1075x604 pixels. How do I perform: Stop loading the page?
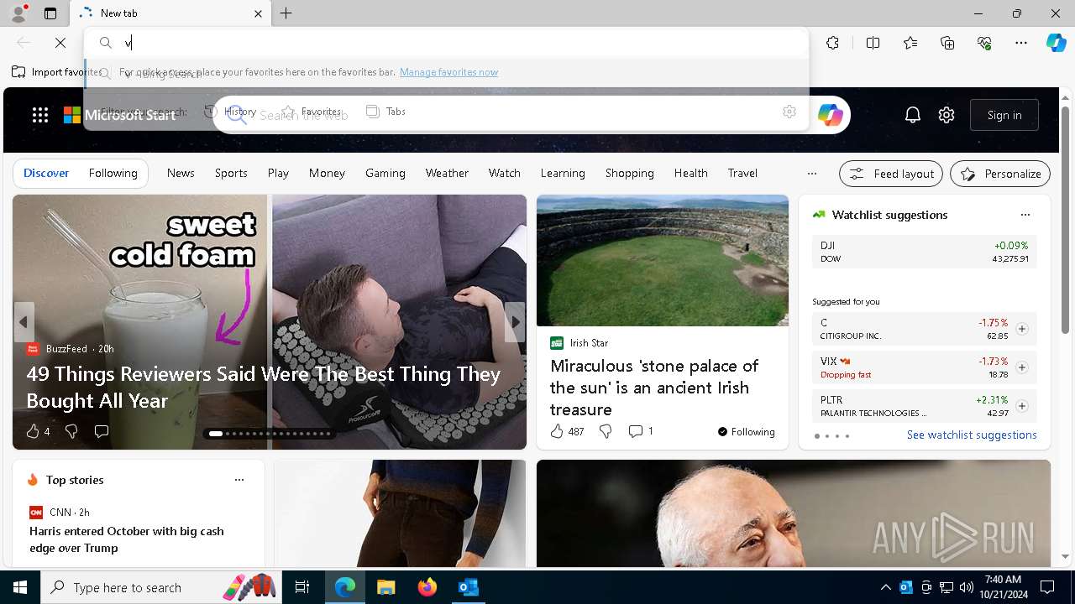pos(60,42)
